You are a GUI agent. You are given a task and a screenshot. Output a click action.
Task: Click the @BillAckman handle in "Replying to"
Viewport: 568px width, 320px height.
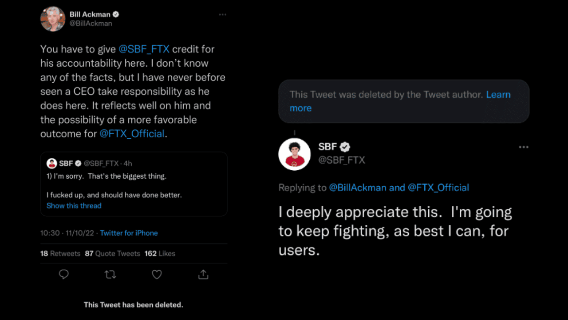point(358,188)
